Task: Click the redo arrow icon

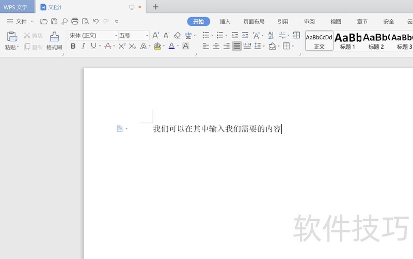Action: tap(106, 21)
